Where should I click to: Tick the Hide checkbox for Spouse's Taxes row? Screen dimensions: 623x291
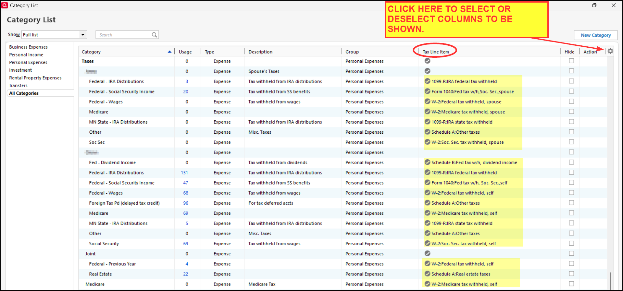(571, 71)
